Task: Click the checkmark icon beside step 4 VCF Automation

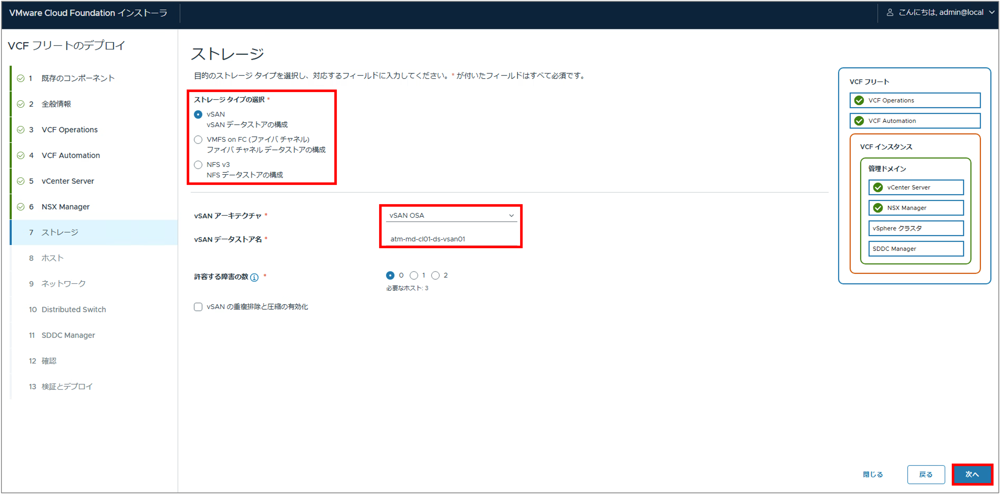Action: coord(21,155)
